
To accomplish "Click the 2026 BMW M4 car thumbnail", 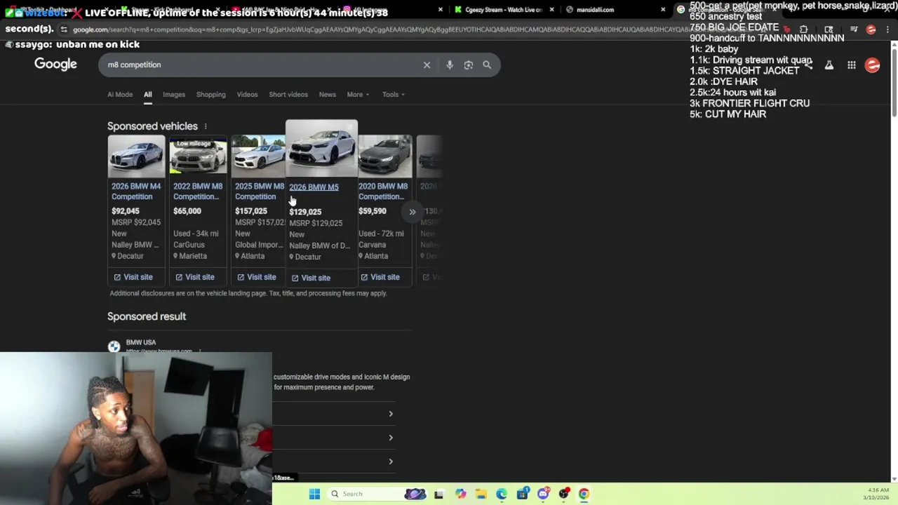I will point(136,157).
